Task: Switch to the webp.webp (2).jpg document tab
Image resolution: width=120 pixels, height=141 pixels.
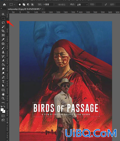Action: (24, 9)
